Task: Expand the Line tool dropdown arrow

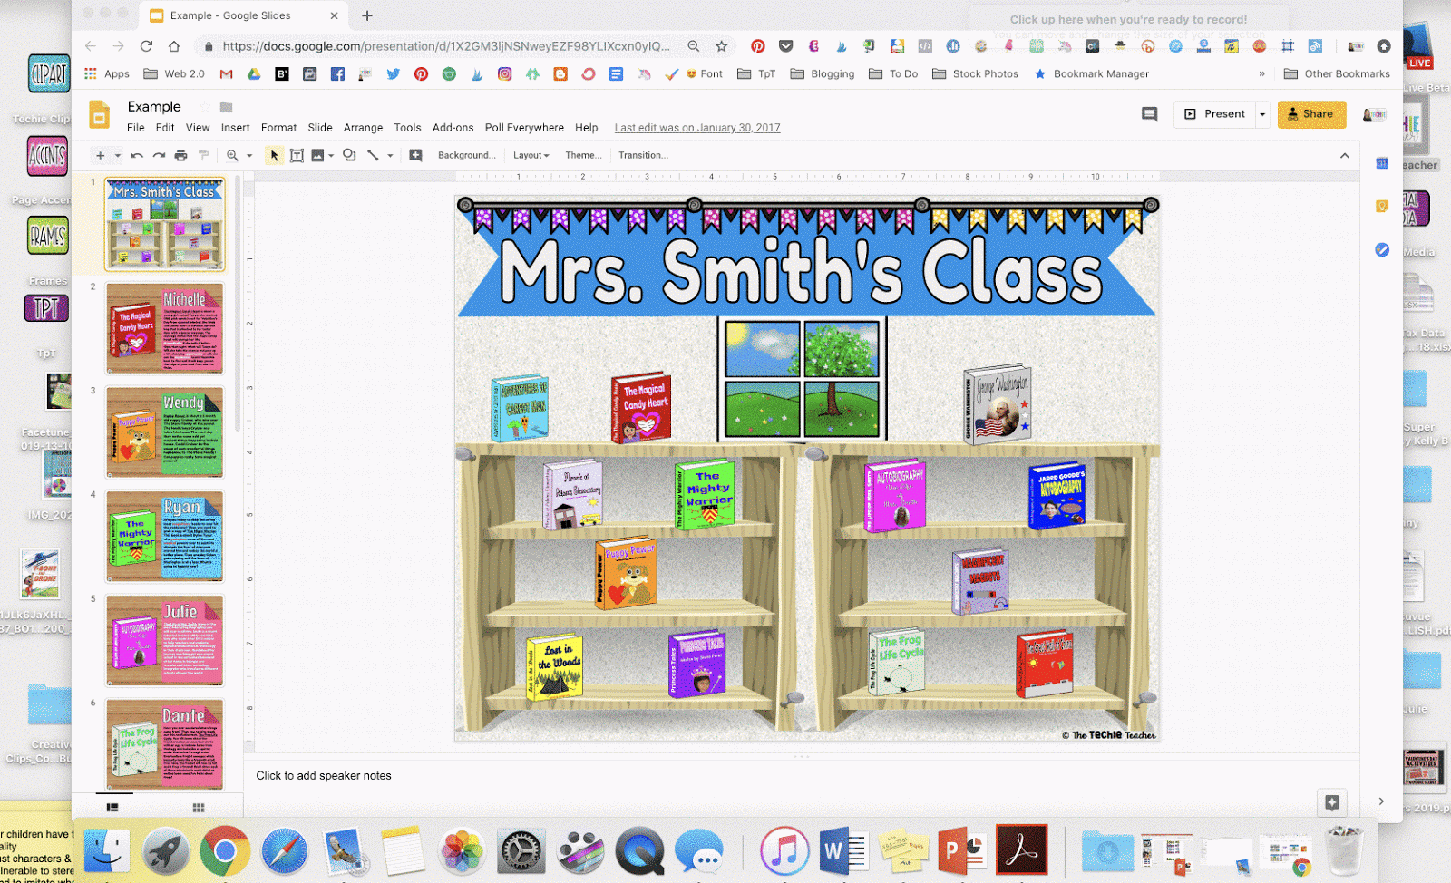Action: pyautogui.click(x=390, y=156)
